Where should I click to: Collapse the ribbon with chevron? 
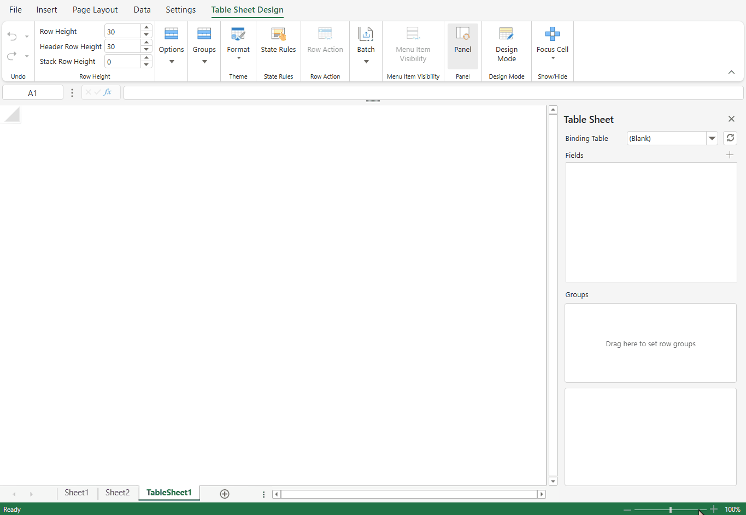click(x=731, y=73)
